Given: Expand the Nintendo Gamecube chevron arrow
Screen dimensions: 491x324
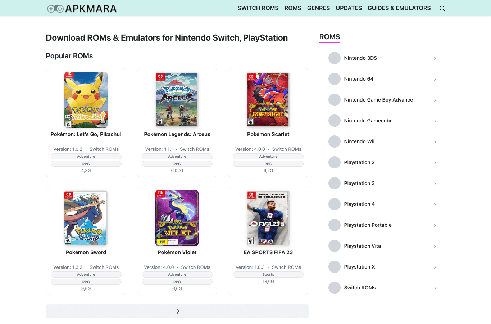Looking at the screenshot, I should pos(435,121).
